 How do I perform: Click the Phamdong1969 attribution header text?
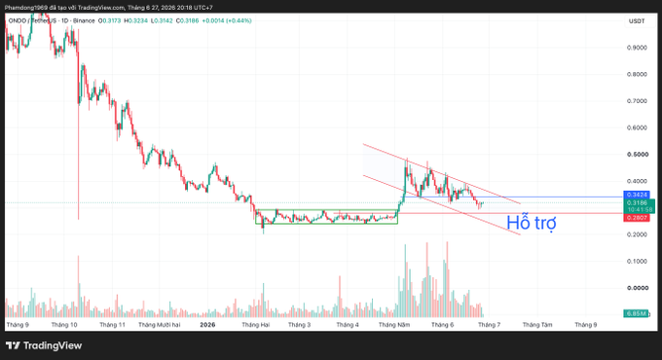108,8
